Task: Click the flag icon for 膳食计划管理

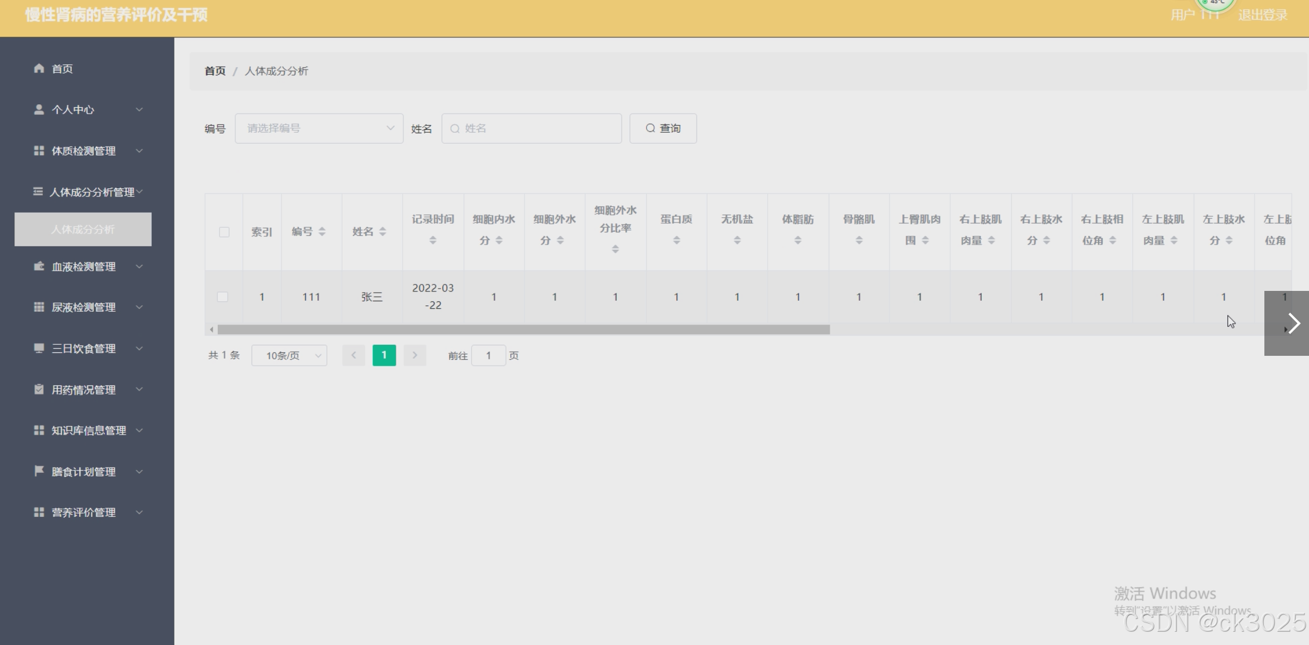Action: (x=39, y=471)
